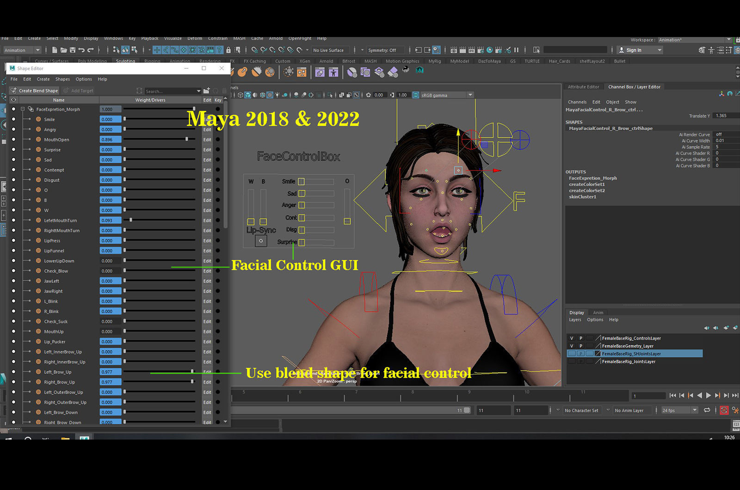
Task: Click the New Scene icon in status line
Action: [55, 50]
